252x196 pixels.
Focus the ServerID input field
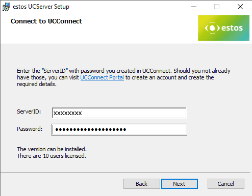119,113
